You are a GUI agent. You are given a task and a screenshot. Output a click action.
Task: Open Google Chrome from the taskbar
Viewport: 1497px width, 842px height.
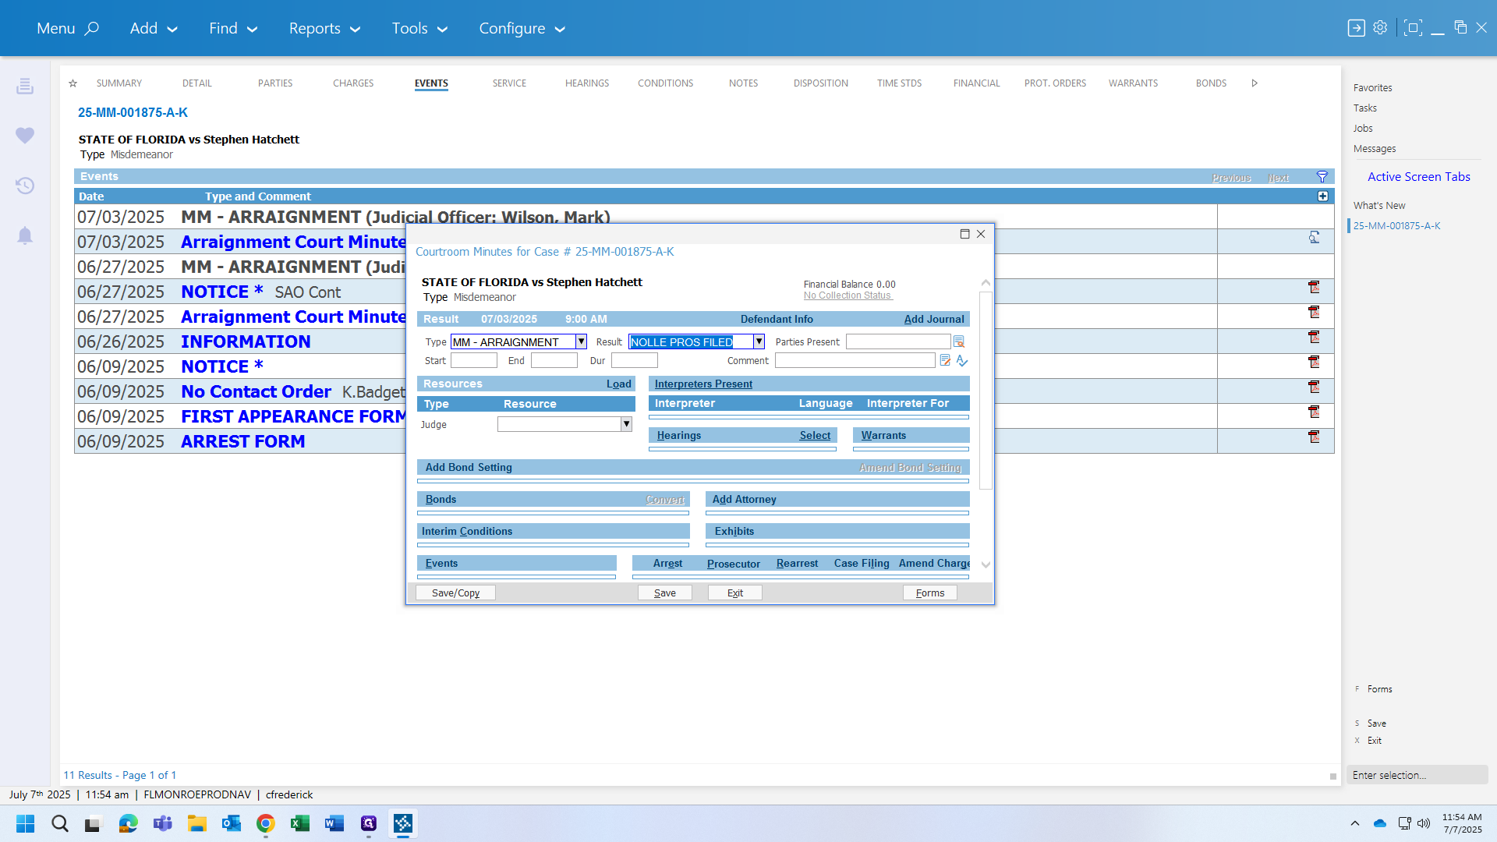(x=265, y=823)
